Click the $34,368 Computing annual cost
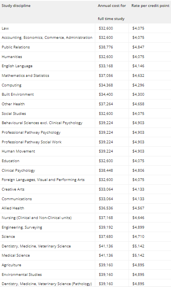Viewport: 171px width, 287px height. click(106, 85)
